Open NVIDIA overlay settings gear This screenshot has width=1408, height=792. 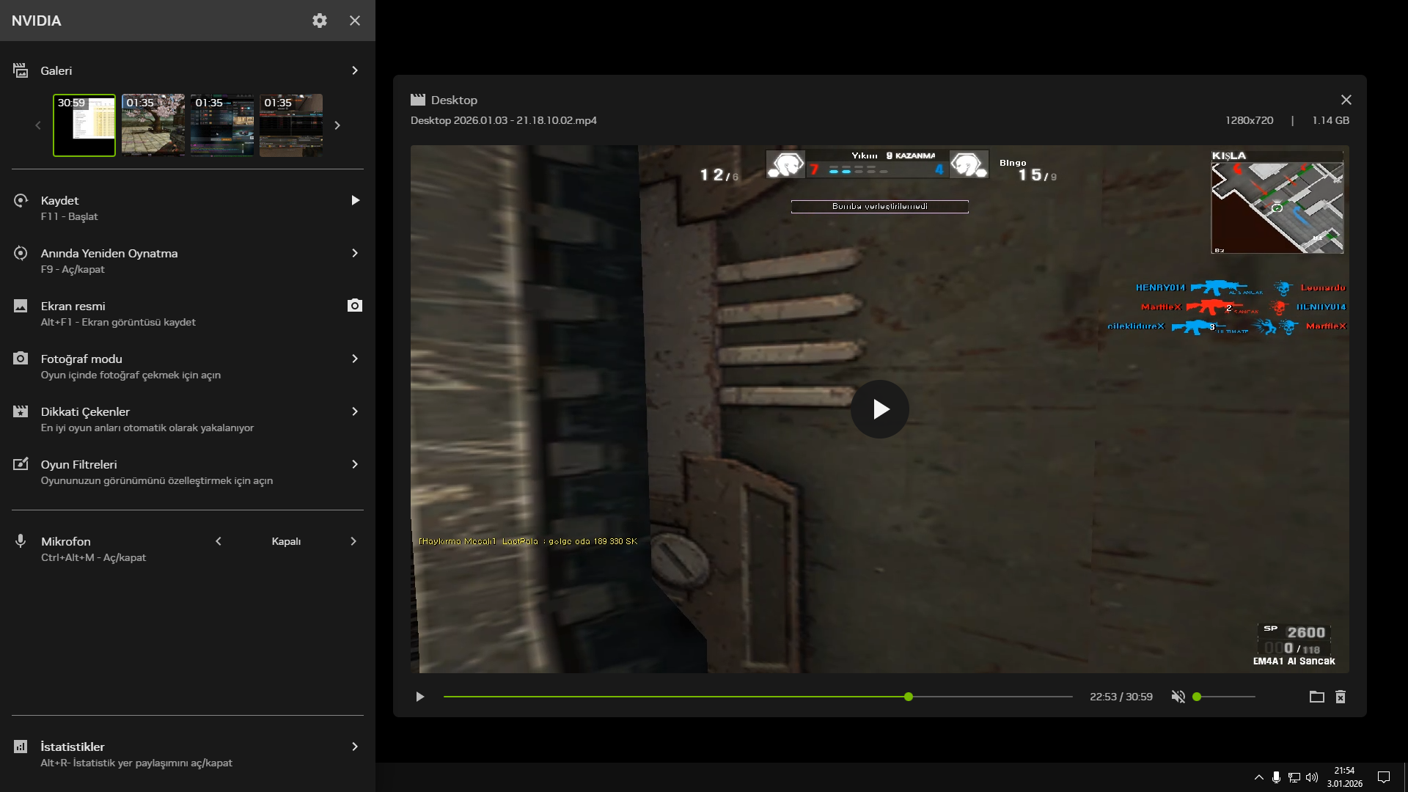[x=320, y=21]
